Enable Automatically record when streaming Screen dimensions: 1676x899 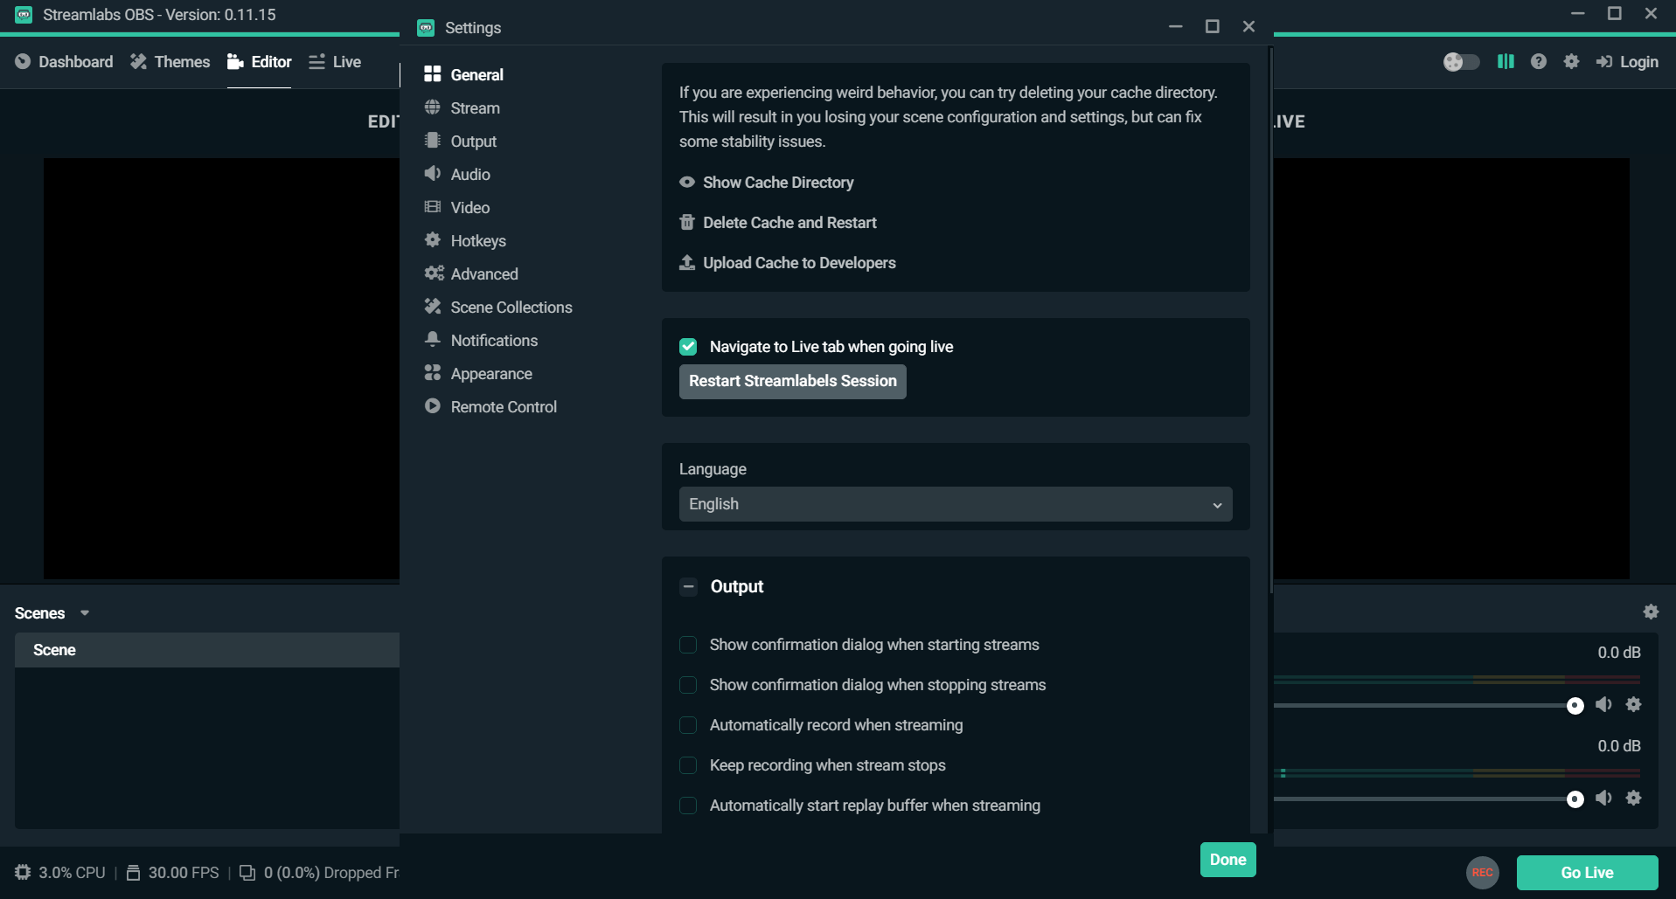coord(688,725)
